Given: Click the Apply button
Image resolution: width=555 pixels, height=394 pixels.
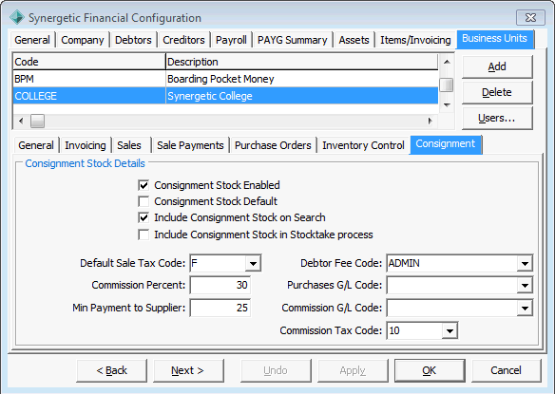Looking at the screenshot, I should [x=353, y=370].
